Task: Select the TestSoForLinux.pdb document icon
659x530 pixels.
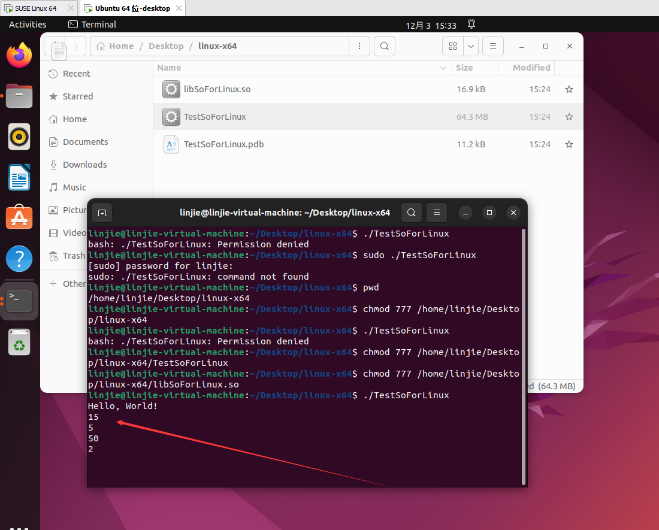Action: tap(171, 144)
